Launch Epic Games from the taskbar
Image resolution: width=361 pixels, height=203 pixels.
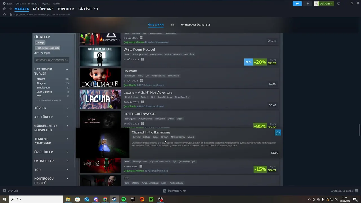point(133,199)
